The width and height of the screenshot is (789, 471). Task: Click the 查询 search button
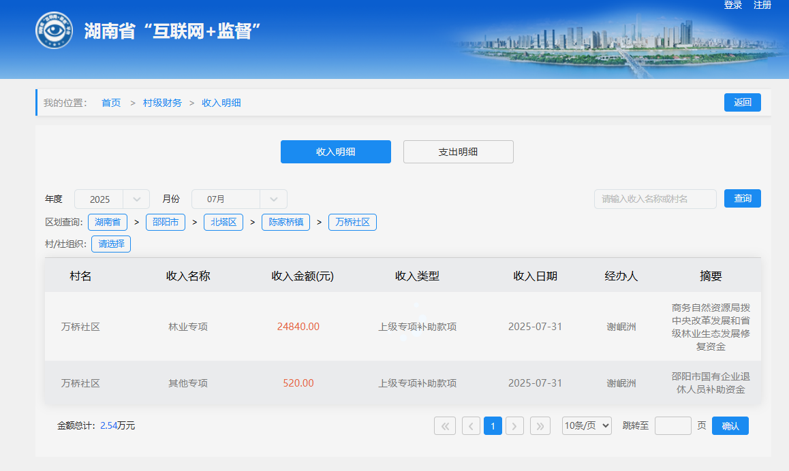(742, 199)
